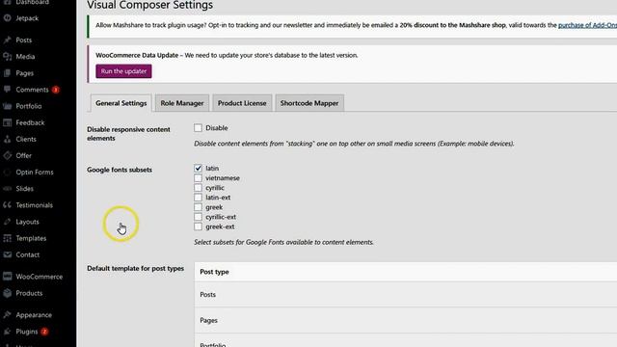The width and height of the screenshot is (617, 347).
Task: Click the WooCommerce Data Update notice text
Action: click(x=228, y=56)
